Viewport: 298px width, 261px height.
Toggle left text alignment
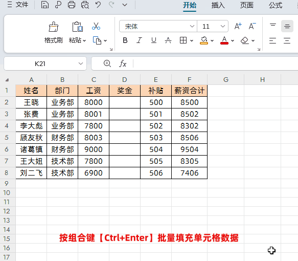(x=273, y=40)
